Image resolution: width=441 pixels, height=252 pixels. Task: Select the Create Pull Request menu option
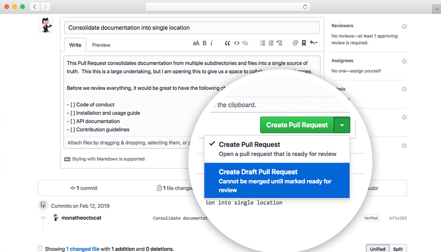tap(277, 149)
